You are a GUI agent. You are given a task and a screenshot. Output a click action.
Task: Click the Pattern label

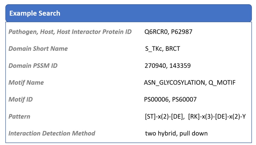point(19,116)
